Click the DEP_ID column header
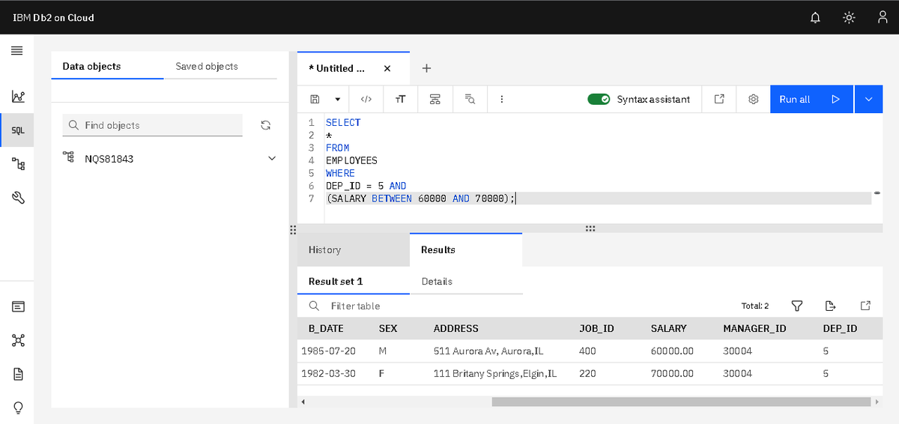899x424 pixels. (x=840, y=328)
